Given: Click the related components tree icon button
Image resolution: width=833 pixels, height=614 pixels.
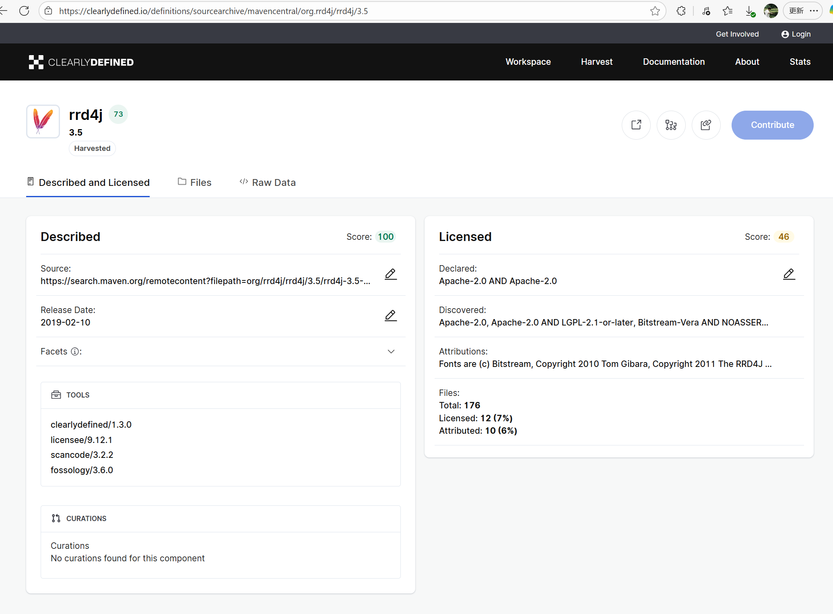Looking at the screenshot, I should (x=671, y=125).
